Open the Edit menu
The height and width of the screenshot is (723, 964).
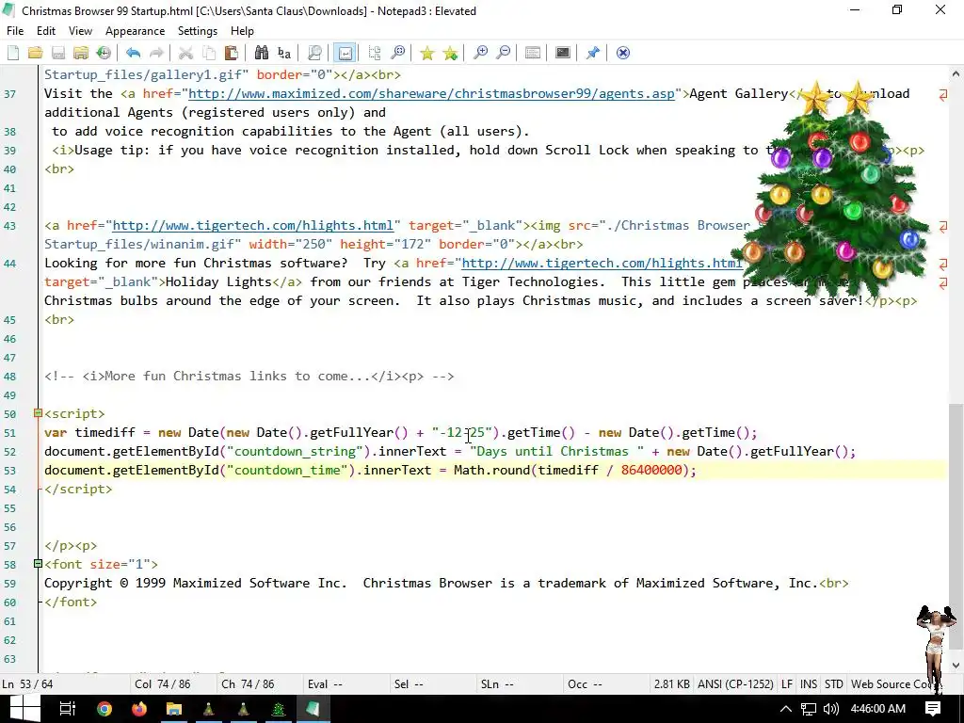[46, 31]
